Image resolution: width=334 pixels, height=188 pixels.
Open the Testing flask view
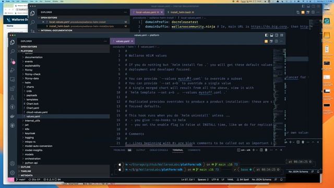pyautogui.click(x=13, y=98)
